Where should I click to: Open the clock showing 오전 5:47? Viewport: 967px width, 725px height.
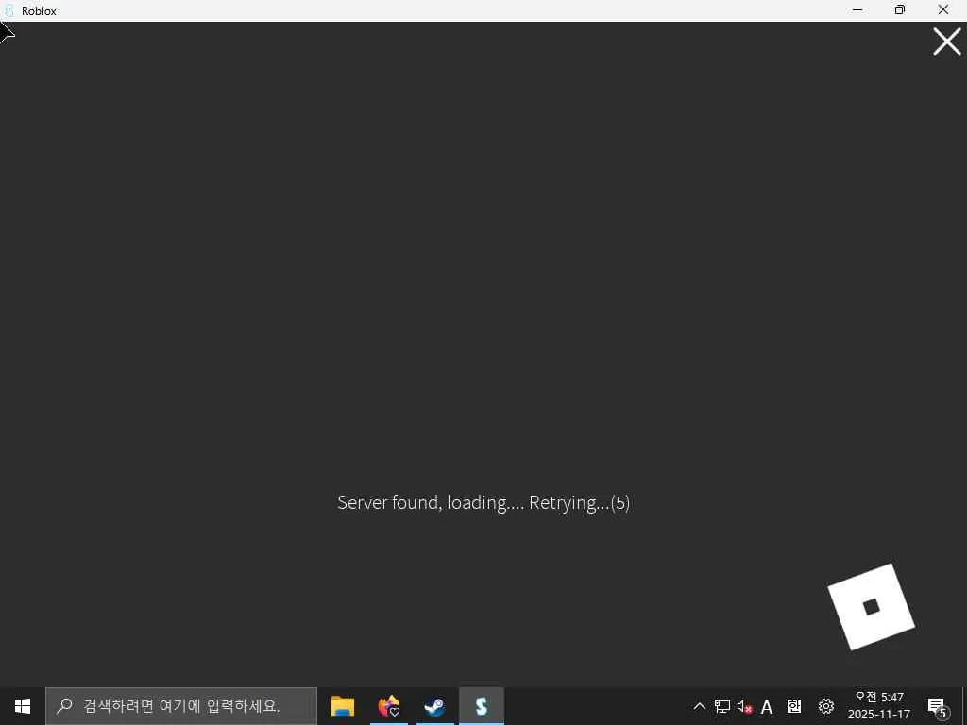879,698
